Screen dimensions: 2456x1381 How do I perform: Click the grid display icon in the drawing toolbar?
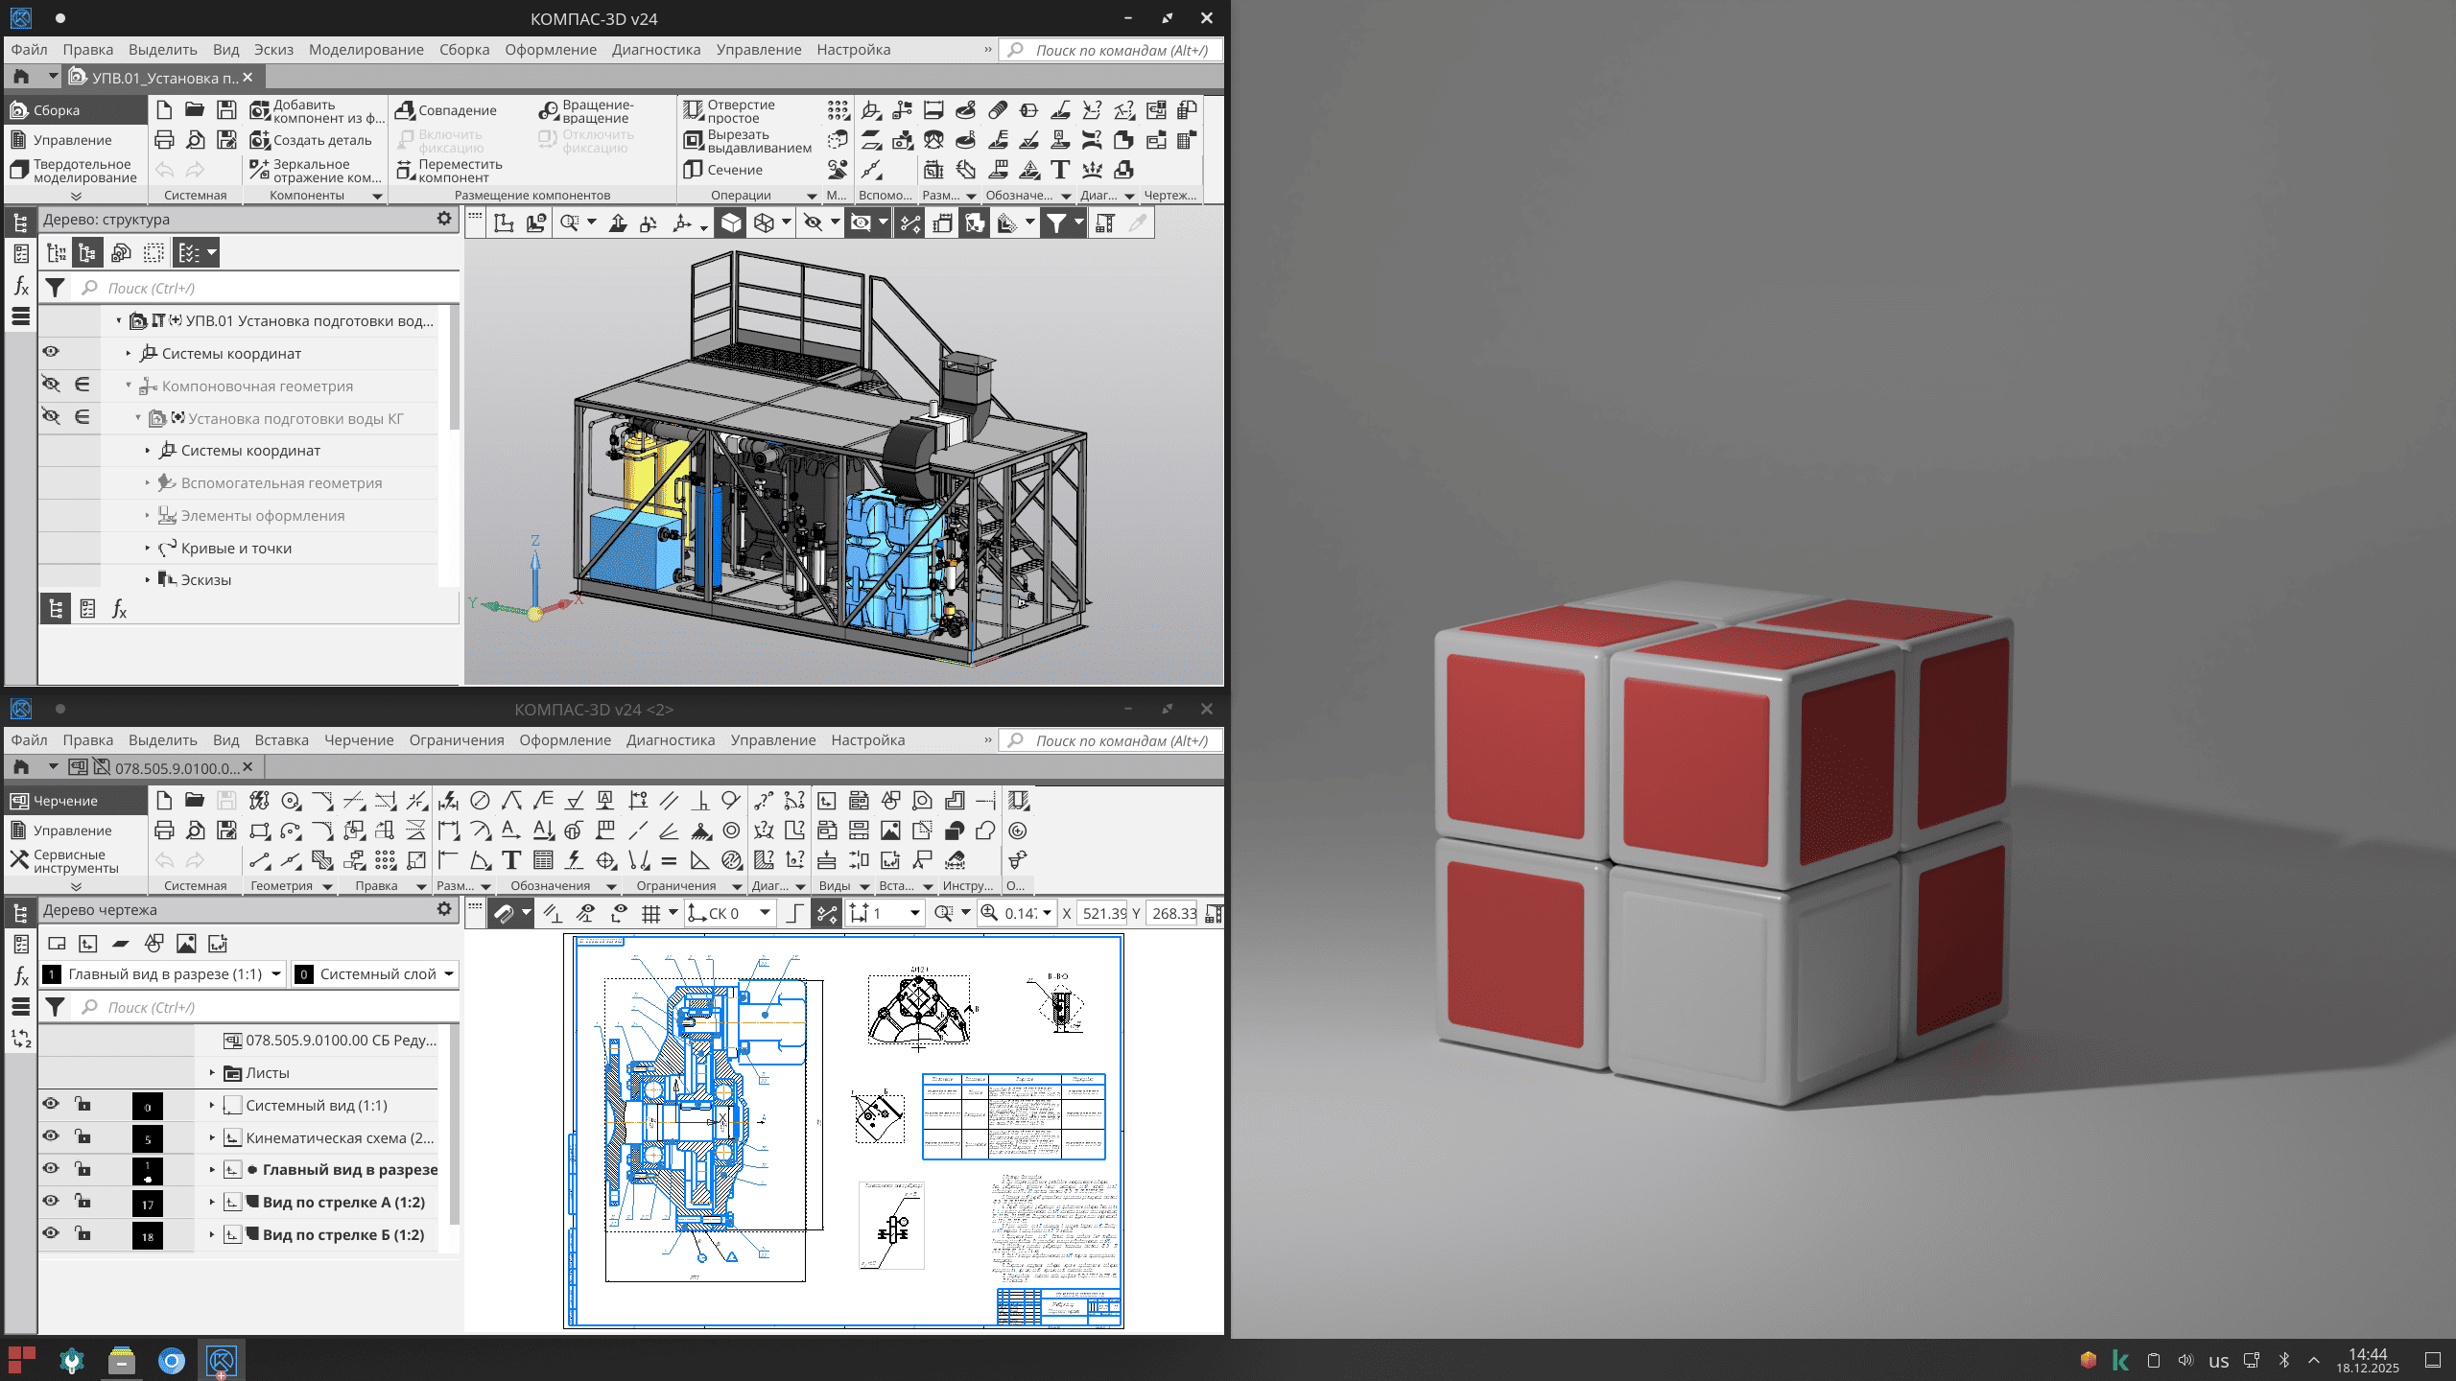point(651,913)
